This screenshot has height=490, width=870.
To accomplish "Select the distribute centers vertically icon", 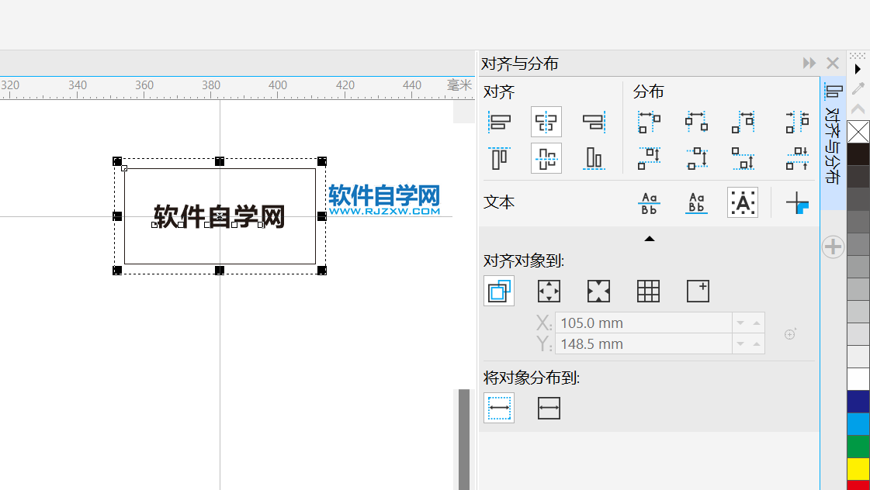I will click(696, 157).
